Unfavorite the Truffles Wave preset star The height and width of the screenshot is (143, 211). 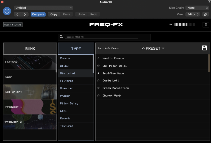[98, 73]
